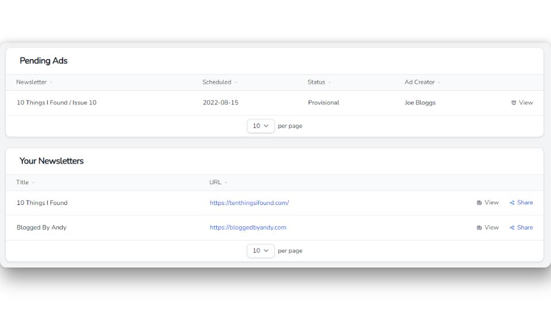Click View icon for Blogged By Andy

point(479,227)
